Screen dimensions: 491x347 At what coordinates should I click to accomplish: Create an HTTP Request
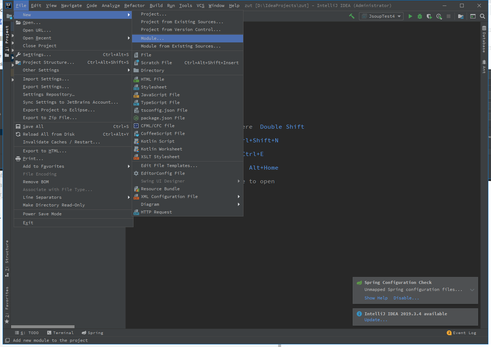coord(188,212)
